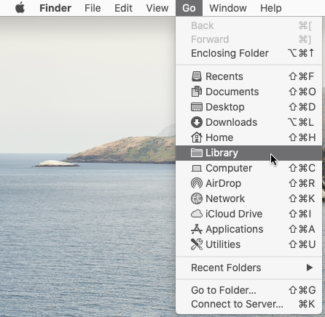Click the Recents tray icon

click(197, 76)
